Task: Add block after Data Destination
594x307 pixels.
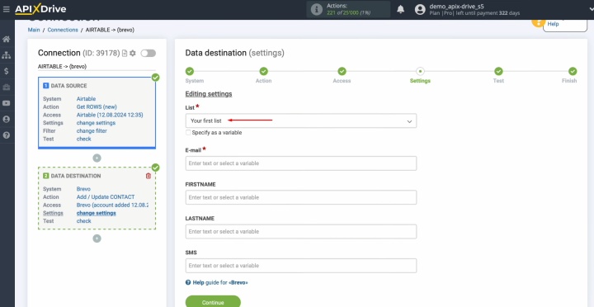Action: coord(97,239)
